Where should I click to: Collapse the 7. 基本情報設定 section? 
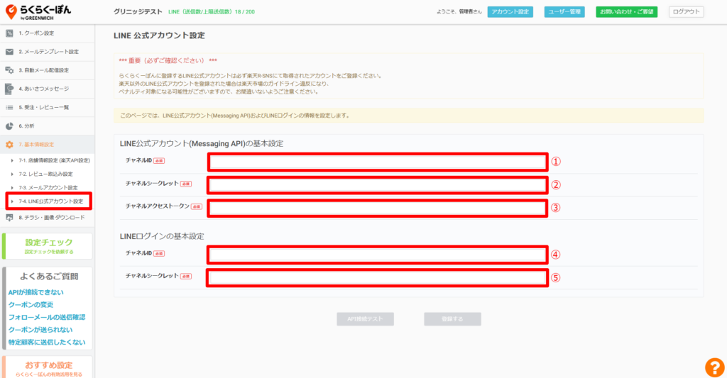click(x=48, y=145)
